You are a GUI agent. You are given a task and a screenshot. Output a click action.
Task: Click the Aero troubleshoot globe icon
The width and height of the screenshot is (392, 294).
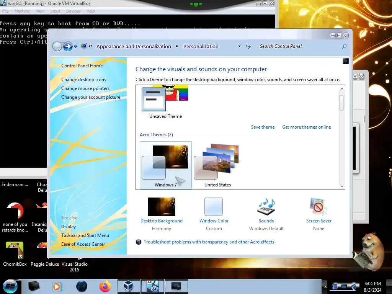tap(139, 242)
